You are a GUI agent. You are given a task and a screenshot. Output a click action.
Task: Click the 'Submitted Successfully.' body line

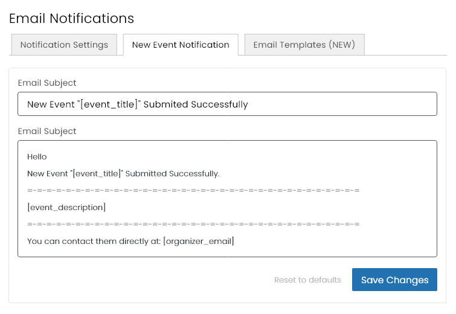pos(123,173)
